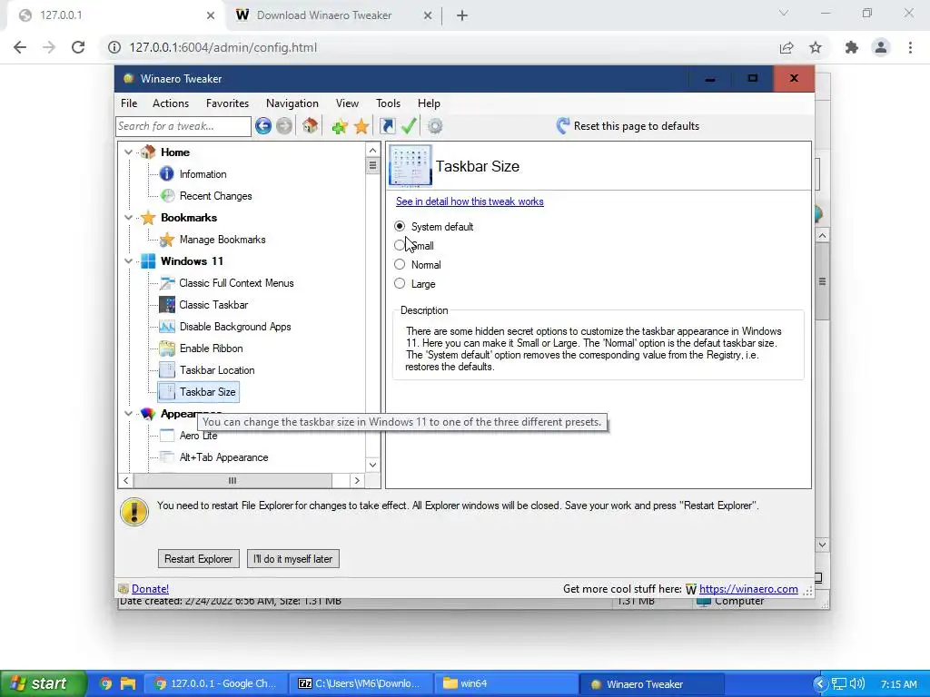The image size is (930, 697).
Task: Open the Navigation menu
Action: [292, 103]
